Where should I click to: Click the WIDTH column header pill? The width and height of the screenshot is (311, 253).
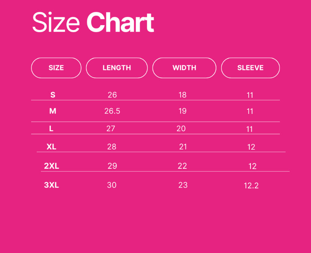(x=184, y=68)
